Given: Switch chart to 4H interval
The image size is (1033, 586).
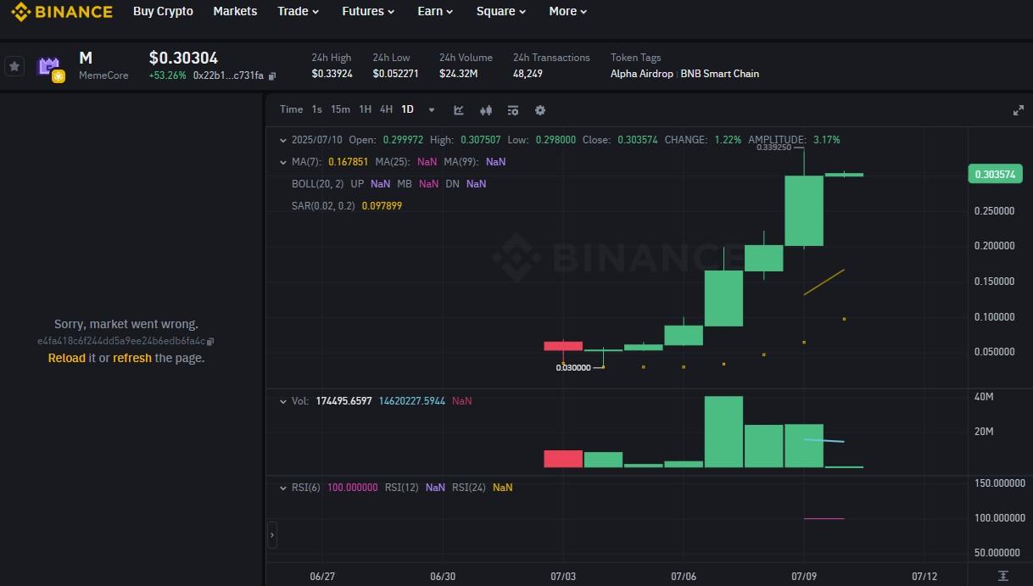Looking at the screenshot, I should [386, 109].
